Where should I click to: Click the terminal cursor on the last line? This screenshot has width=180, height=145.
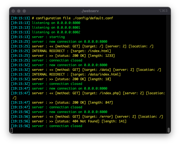coord(12,131)
